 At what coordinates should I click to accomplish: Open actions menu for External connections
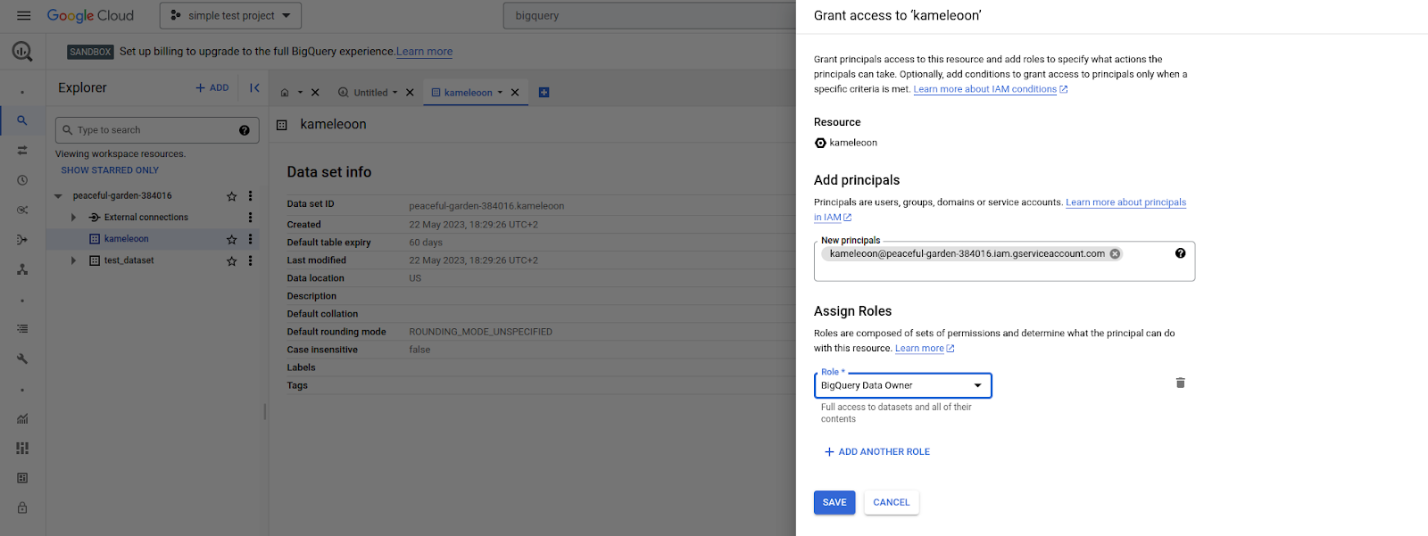(250, 217)
